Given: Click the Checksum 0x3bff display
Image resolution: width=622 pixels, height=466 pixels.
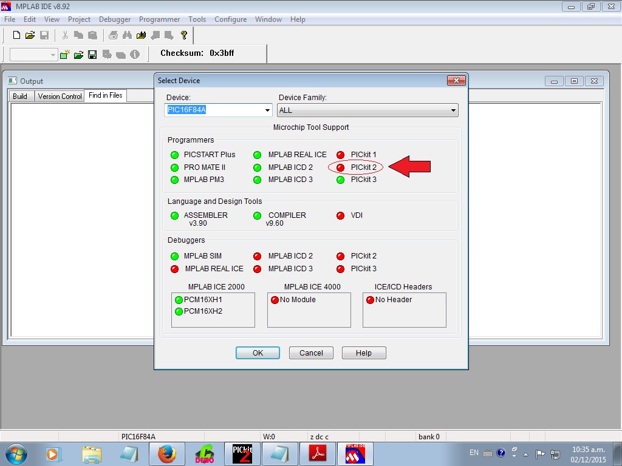Looking at the screenshot, I should coord(197,53).
